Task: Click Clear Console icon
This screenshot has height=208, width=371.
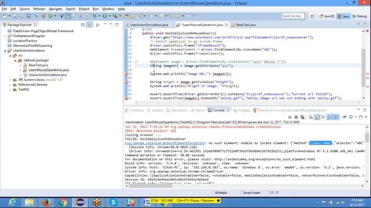Action: click(x=311, y=117)
